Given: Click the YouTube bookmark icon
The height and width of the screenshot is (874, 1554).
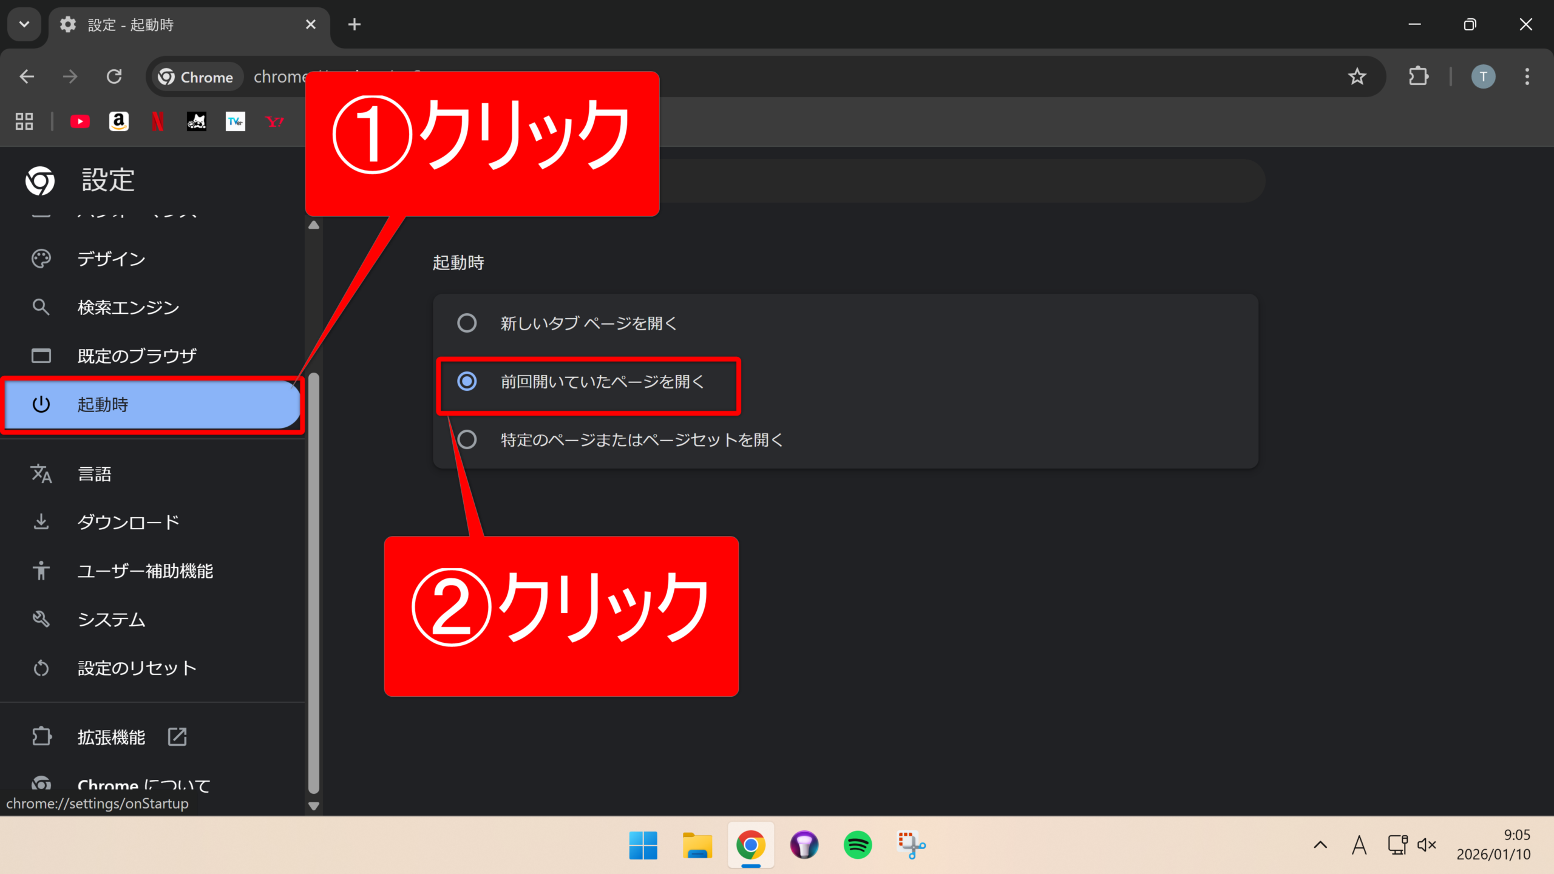Looking at the screenshot, I should pos(80,122).
